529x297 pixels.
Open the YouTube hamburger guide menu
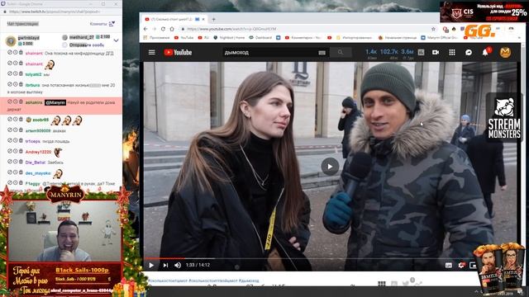152,52
